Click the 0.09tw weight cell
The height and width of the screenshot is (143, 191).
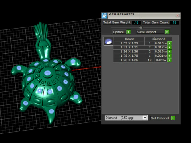161,60
